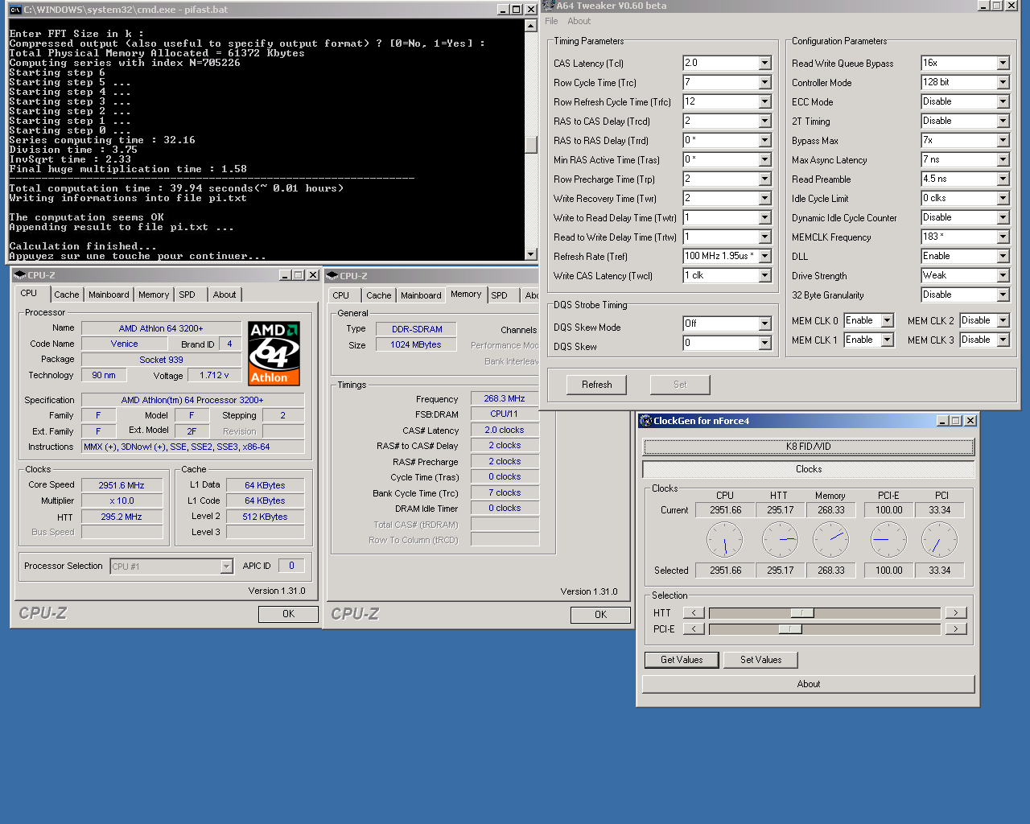This screenshot has width=1030, height=824.
Task: Click the ClockGen title bar icon
Action: [645, 420]
